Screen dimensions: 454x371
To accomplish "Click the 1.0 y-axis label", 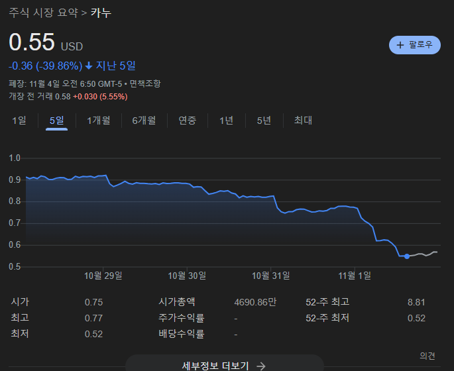I will pyautogui.click(x=15, y=158).
